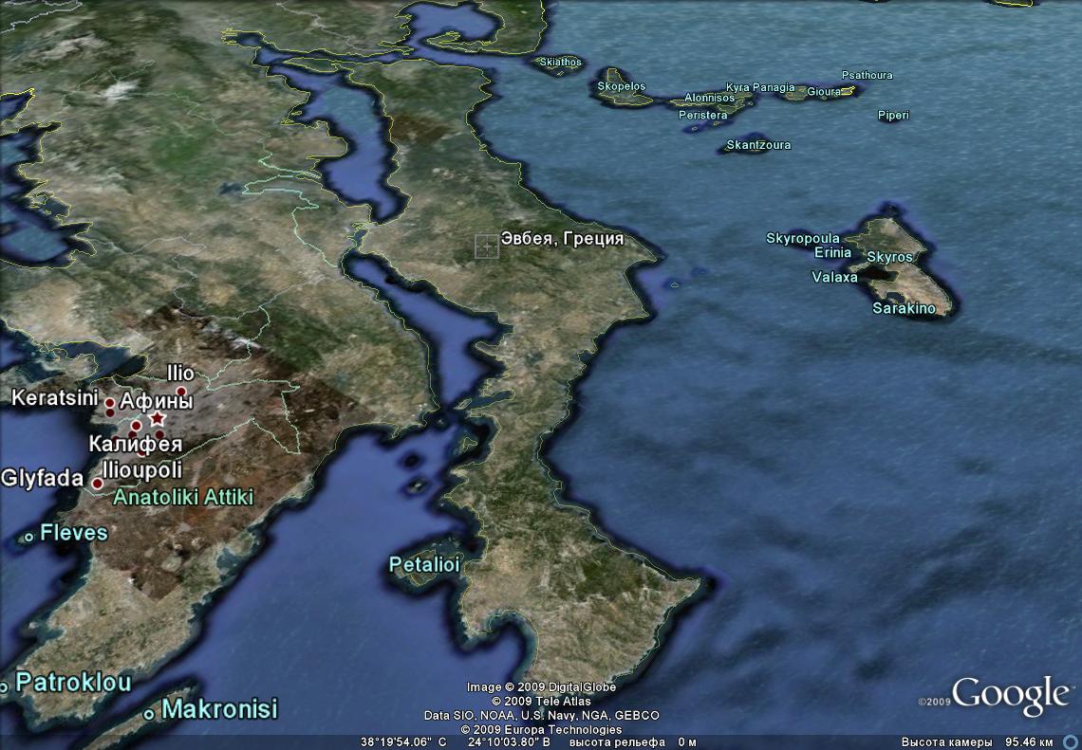
Task: Click the Skantzoura island label
Action: pyautogui.click(x=757, y=145)
